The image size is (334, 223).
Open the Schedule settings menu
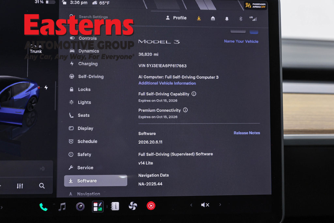(83, 141)
